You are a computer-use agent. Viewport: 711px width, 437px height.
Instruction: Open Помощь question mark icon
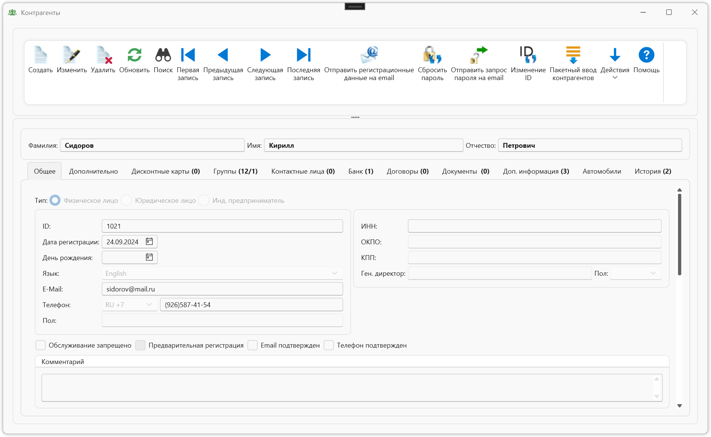click(646, 55)
